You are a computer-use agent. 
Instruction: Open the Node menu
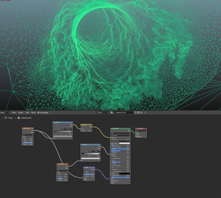point(33,113)
